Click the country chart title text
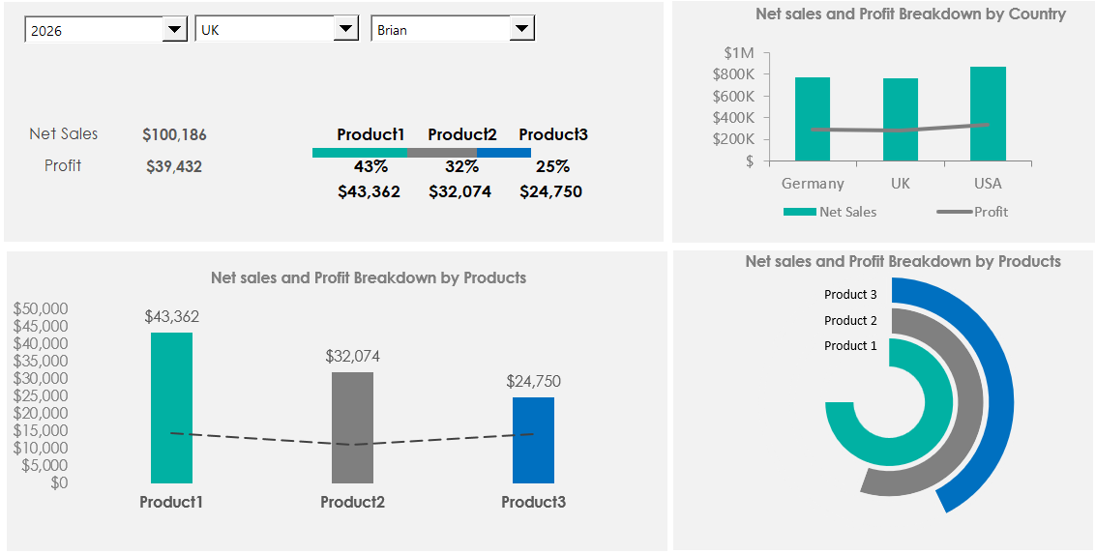Viewport: 1096px width, 554px height. (910, 15)
